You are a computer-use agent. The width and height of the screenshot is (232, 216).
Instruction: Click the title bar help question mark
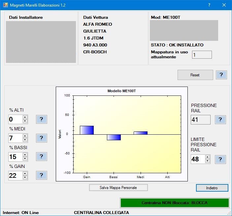(x=209, y=5)
